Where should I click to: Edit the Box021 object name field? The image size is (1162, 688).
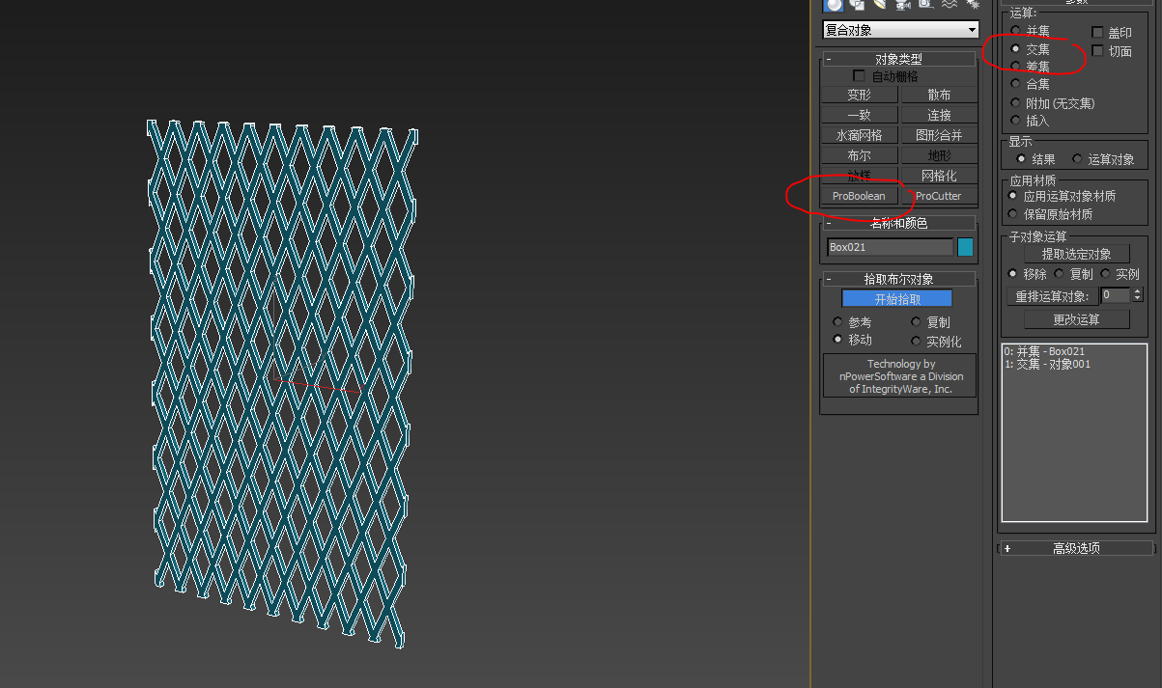pyautogui.click(x=891, y=247)
